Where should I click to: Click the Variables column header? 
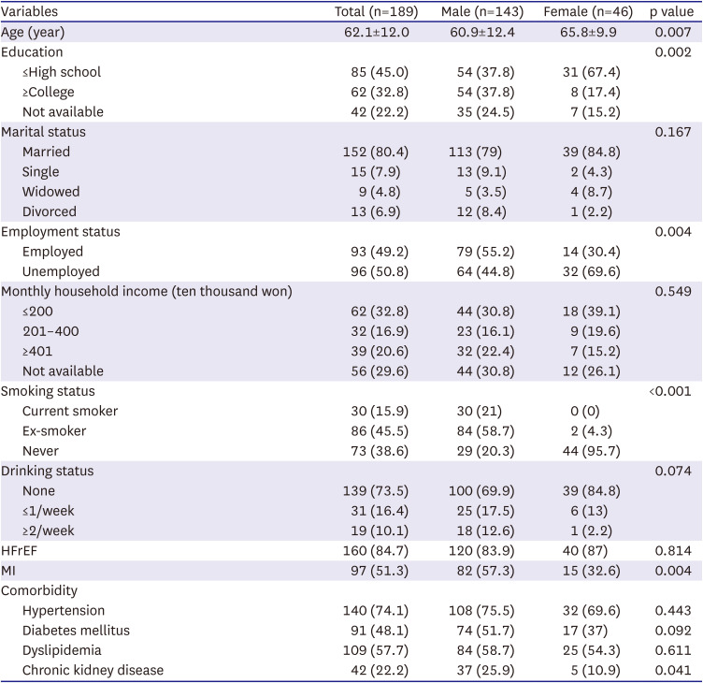tap(30, 12)
